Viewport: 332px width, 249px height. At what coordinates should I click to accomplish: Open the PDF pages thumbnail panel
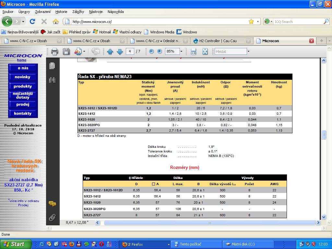(x=52, y=66)
